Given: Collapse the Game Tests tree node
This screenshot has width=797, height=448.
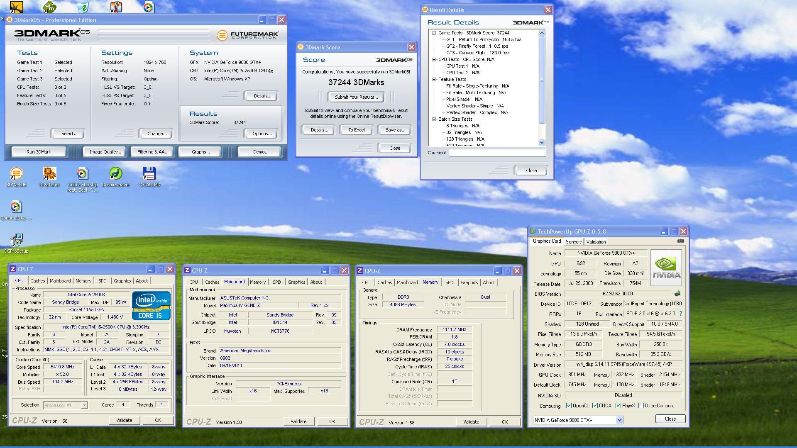Looking at the screenshot, I should pos(434,33).
